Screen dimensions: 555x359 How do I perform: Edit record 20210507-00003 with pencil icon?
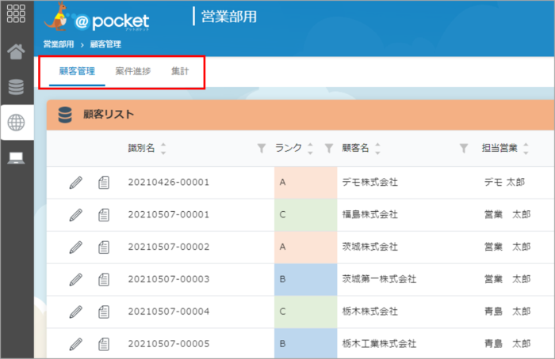[76, 280]
